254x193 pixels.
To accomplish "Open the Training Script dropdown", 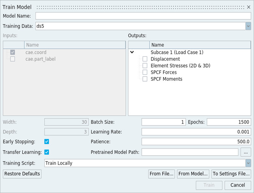I will click(248, 163).
